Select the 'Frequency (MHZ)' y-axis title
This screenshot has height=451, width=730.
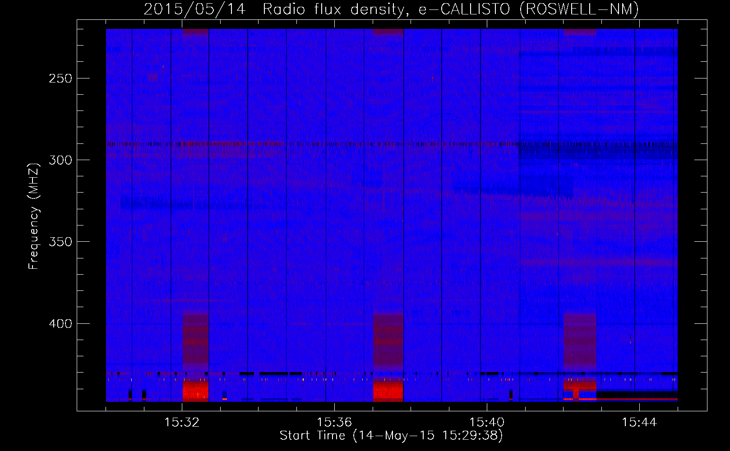34,216
